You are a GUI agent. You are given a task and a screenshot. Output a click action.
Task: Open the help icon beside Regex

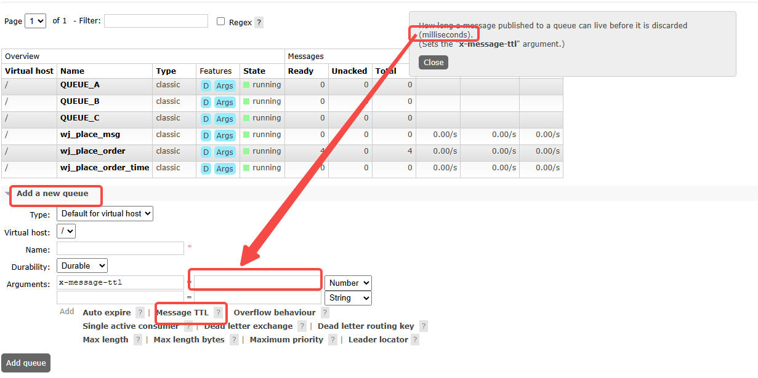click(x=259, y=23)
